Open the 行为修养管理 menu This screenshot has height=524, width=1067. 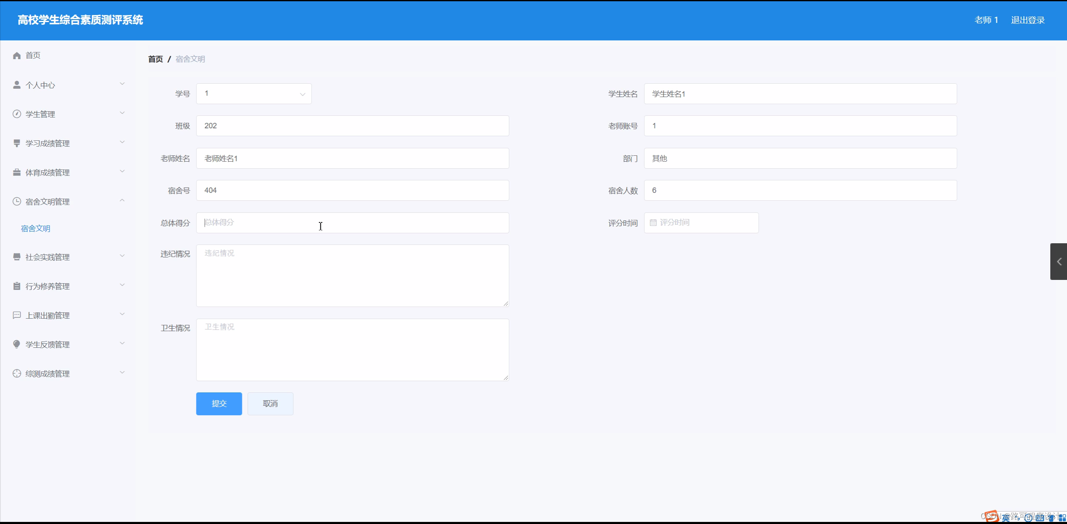(x=48, y=286)
